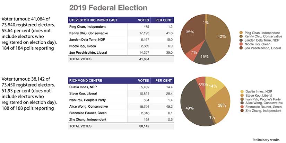Click the 2019 Federal Election title

108,8
